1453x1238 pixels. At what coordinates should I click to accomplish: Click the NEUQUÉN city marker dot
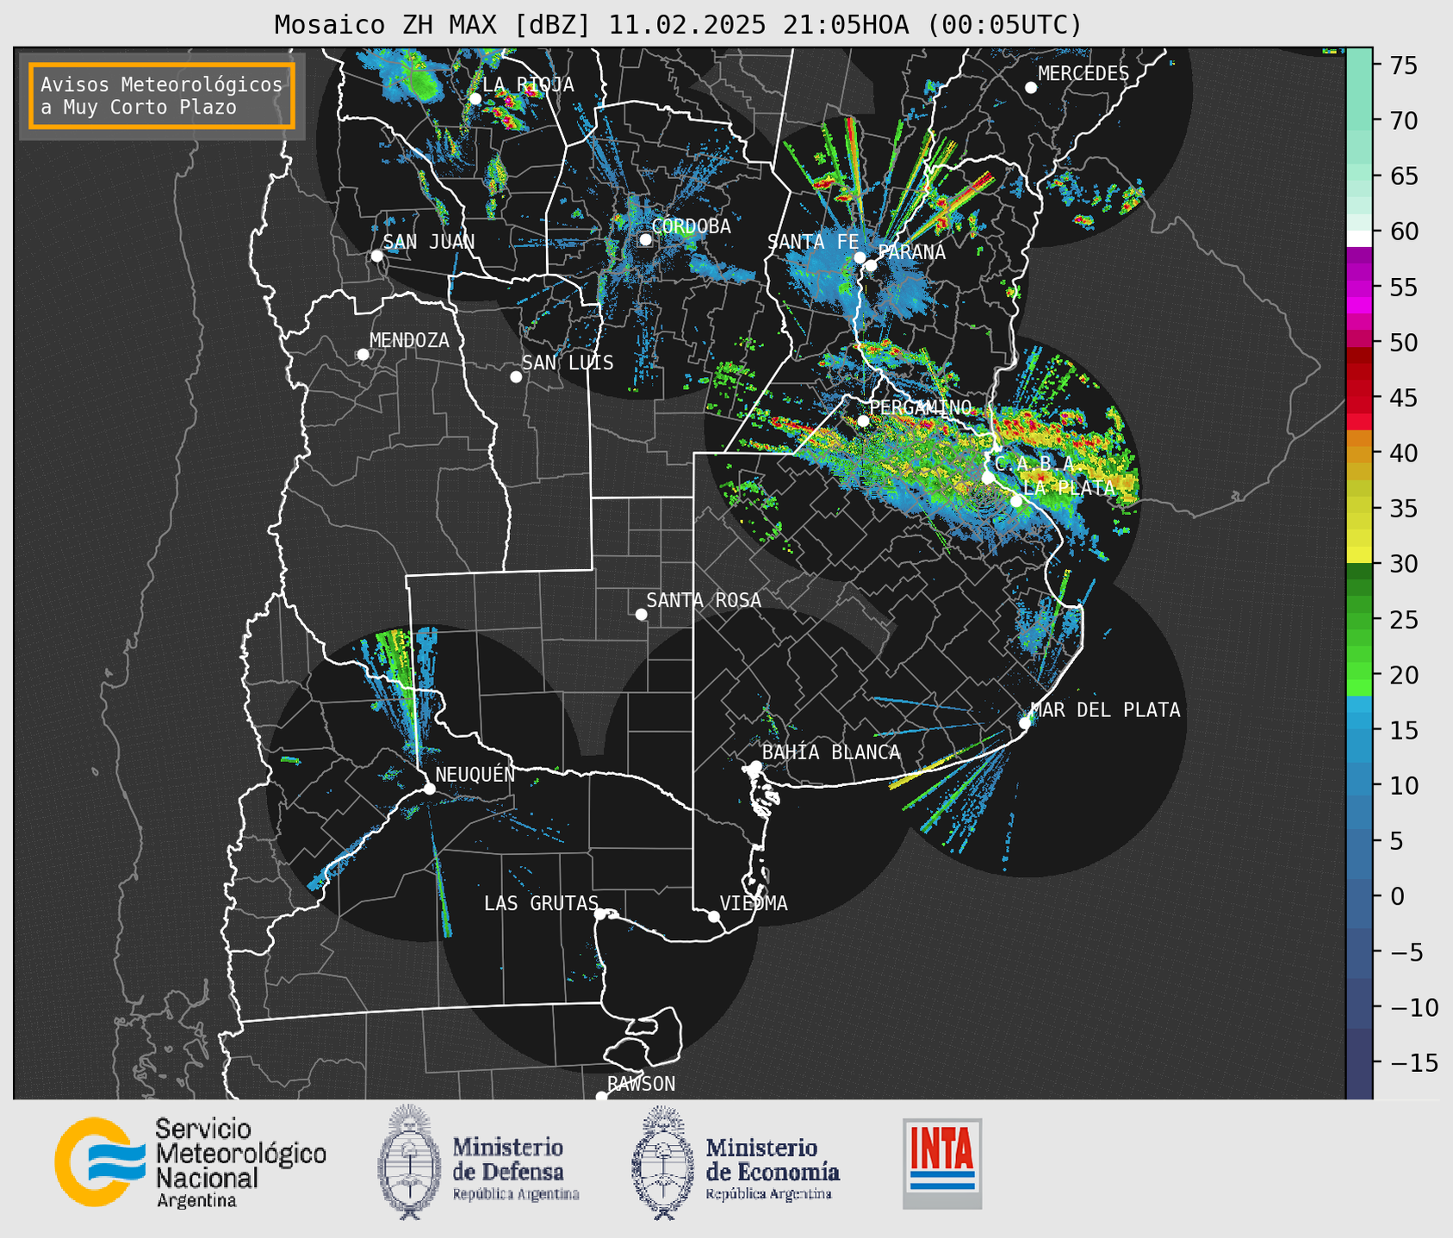(x=430, y=789)
